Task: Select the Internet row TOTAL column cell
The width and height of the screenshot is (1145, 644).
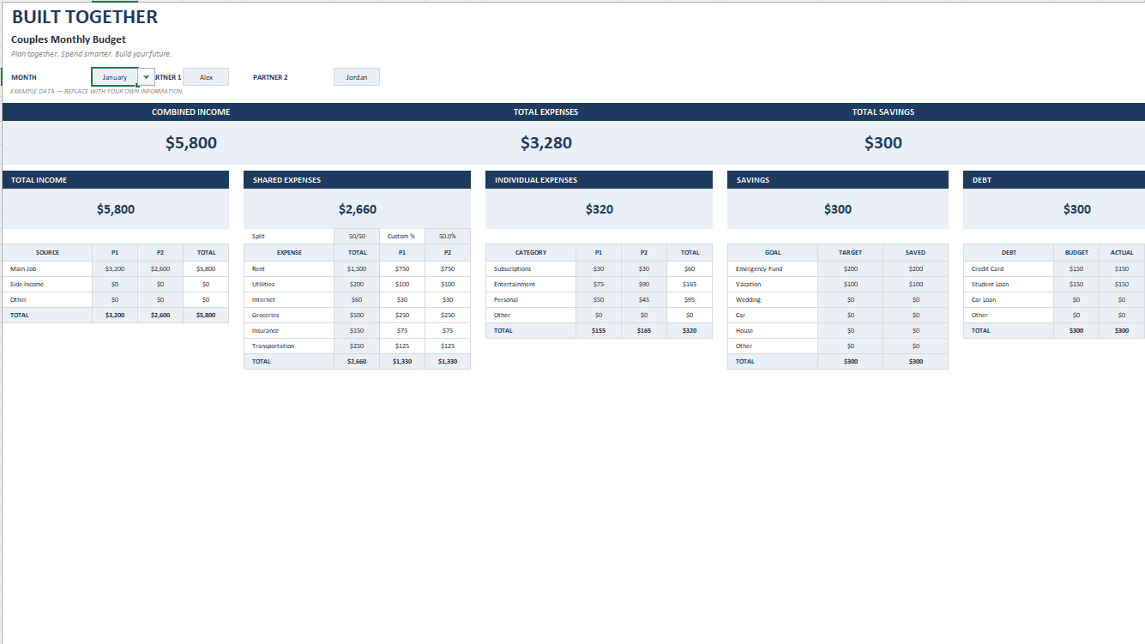Action: 357,300
